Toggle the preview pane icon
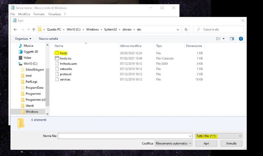Screen dimensions: 263x156 pyautogui.click(x=232, y=39)
